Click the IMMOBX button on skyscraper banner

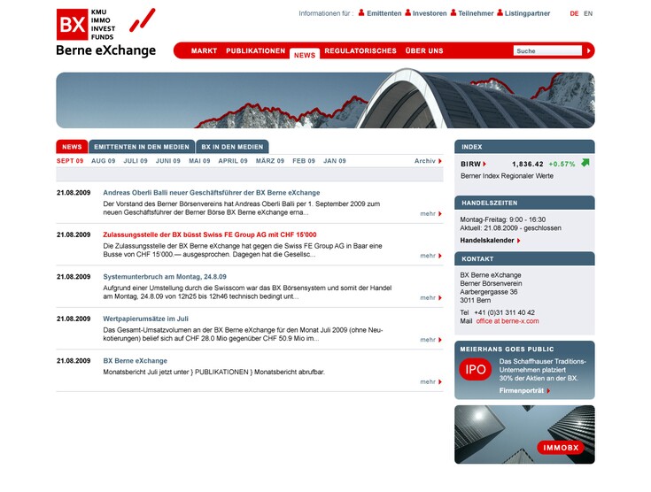(x=561, y=448)
